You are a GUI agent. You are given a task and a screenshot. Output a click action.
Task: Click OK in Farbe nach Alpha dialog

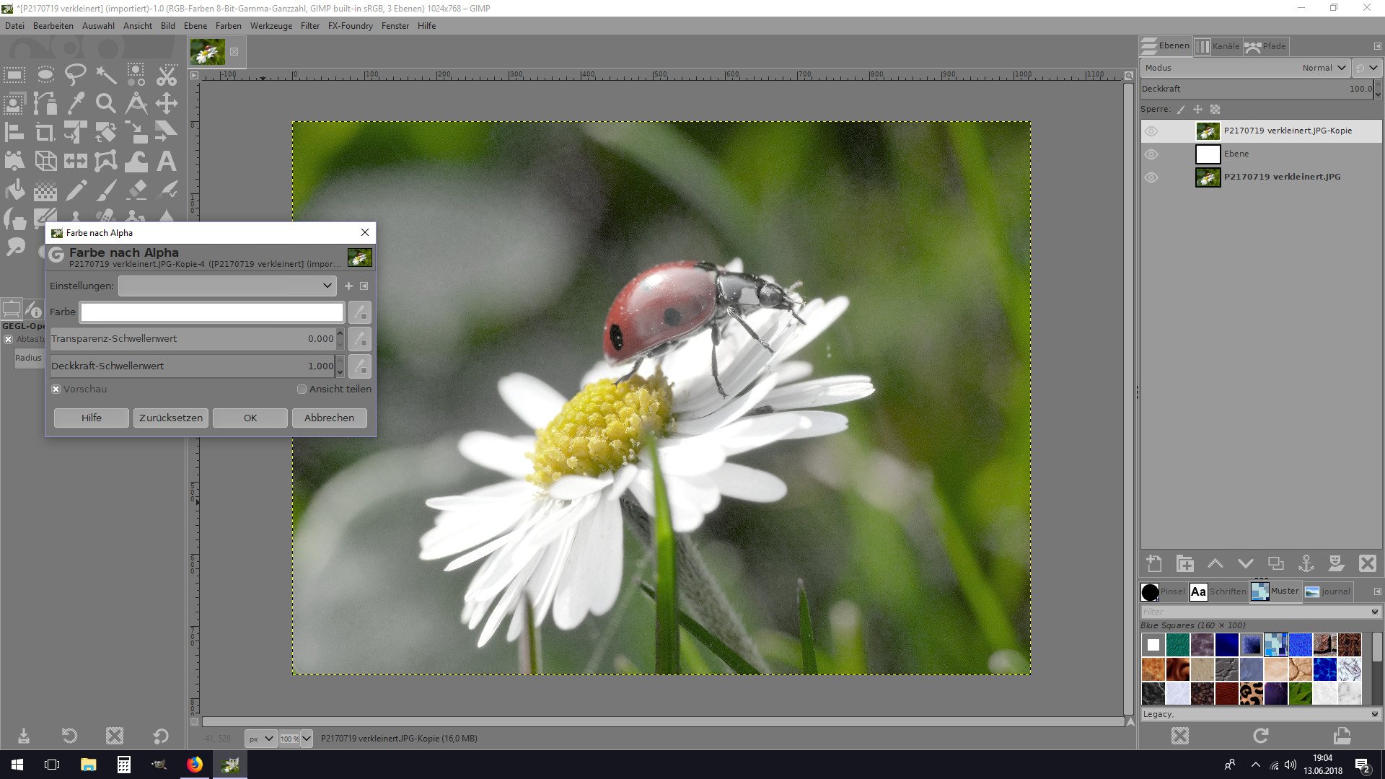[250, 418]
